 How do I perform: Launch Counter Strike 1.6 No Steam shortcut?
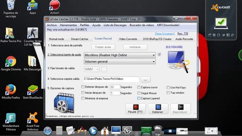click(x=33, y=37)
